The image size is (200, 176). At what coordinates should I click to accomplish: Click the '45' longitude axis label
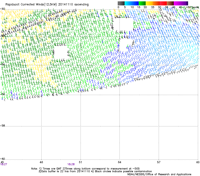tap(2, 162)
